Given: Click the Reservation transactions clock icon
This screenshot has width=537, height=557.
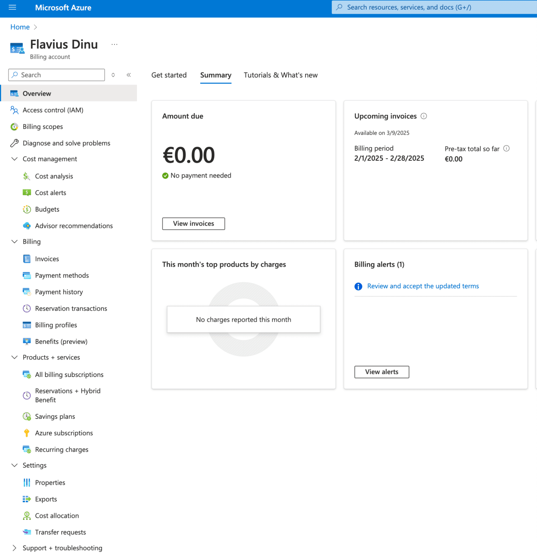Looking at the screenshot, I should pos(27,308).
